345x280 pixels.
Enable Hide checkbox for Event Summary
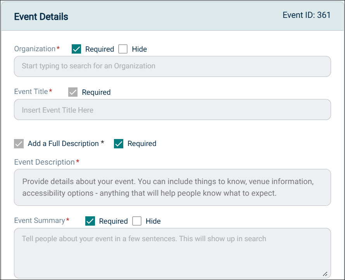click(137, 221)
